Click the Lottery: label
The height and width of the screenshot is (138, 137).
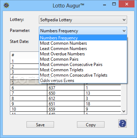(17, 20)
